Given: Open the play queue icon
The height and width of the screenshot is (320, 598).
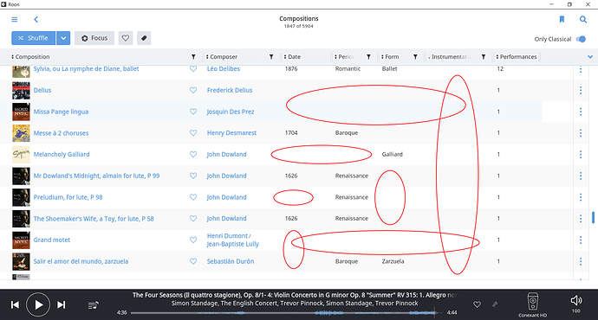Looking at the screenshot, I should pyautogui.click(x=94, y=305).
